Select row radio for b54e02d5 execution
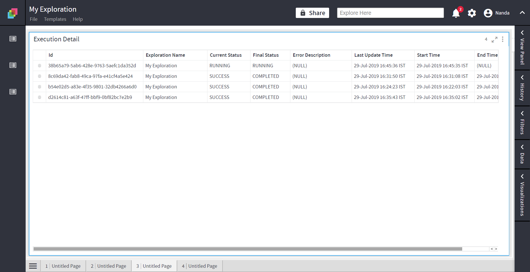Viewport: 530px width, 272px height. (40, 87)
